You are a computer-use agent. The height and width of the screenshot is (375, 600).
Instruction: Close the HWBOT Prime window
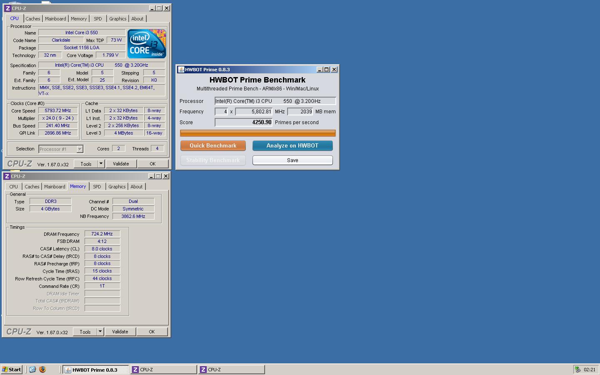334,70
